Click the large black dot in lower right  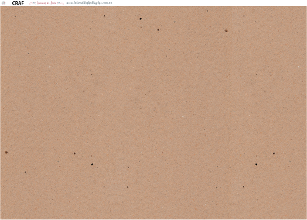point(256,164)
